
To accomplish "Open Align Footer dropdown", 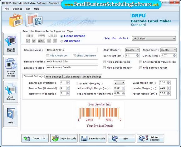I will (x=169, y=50).
